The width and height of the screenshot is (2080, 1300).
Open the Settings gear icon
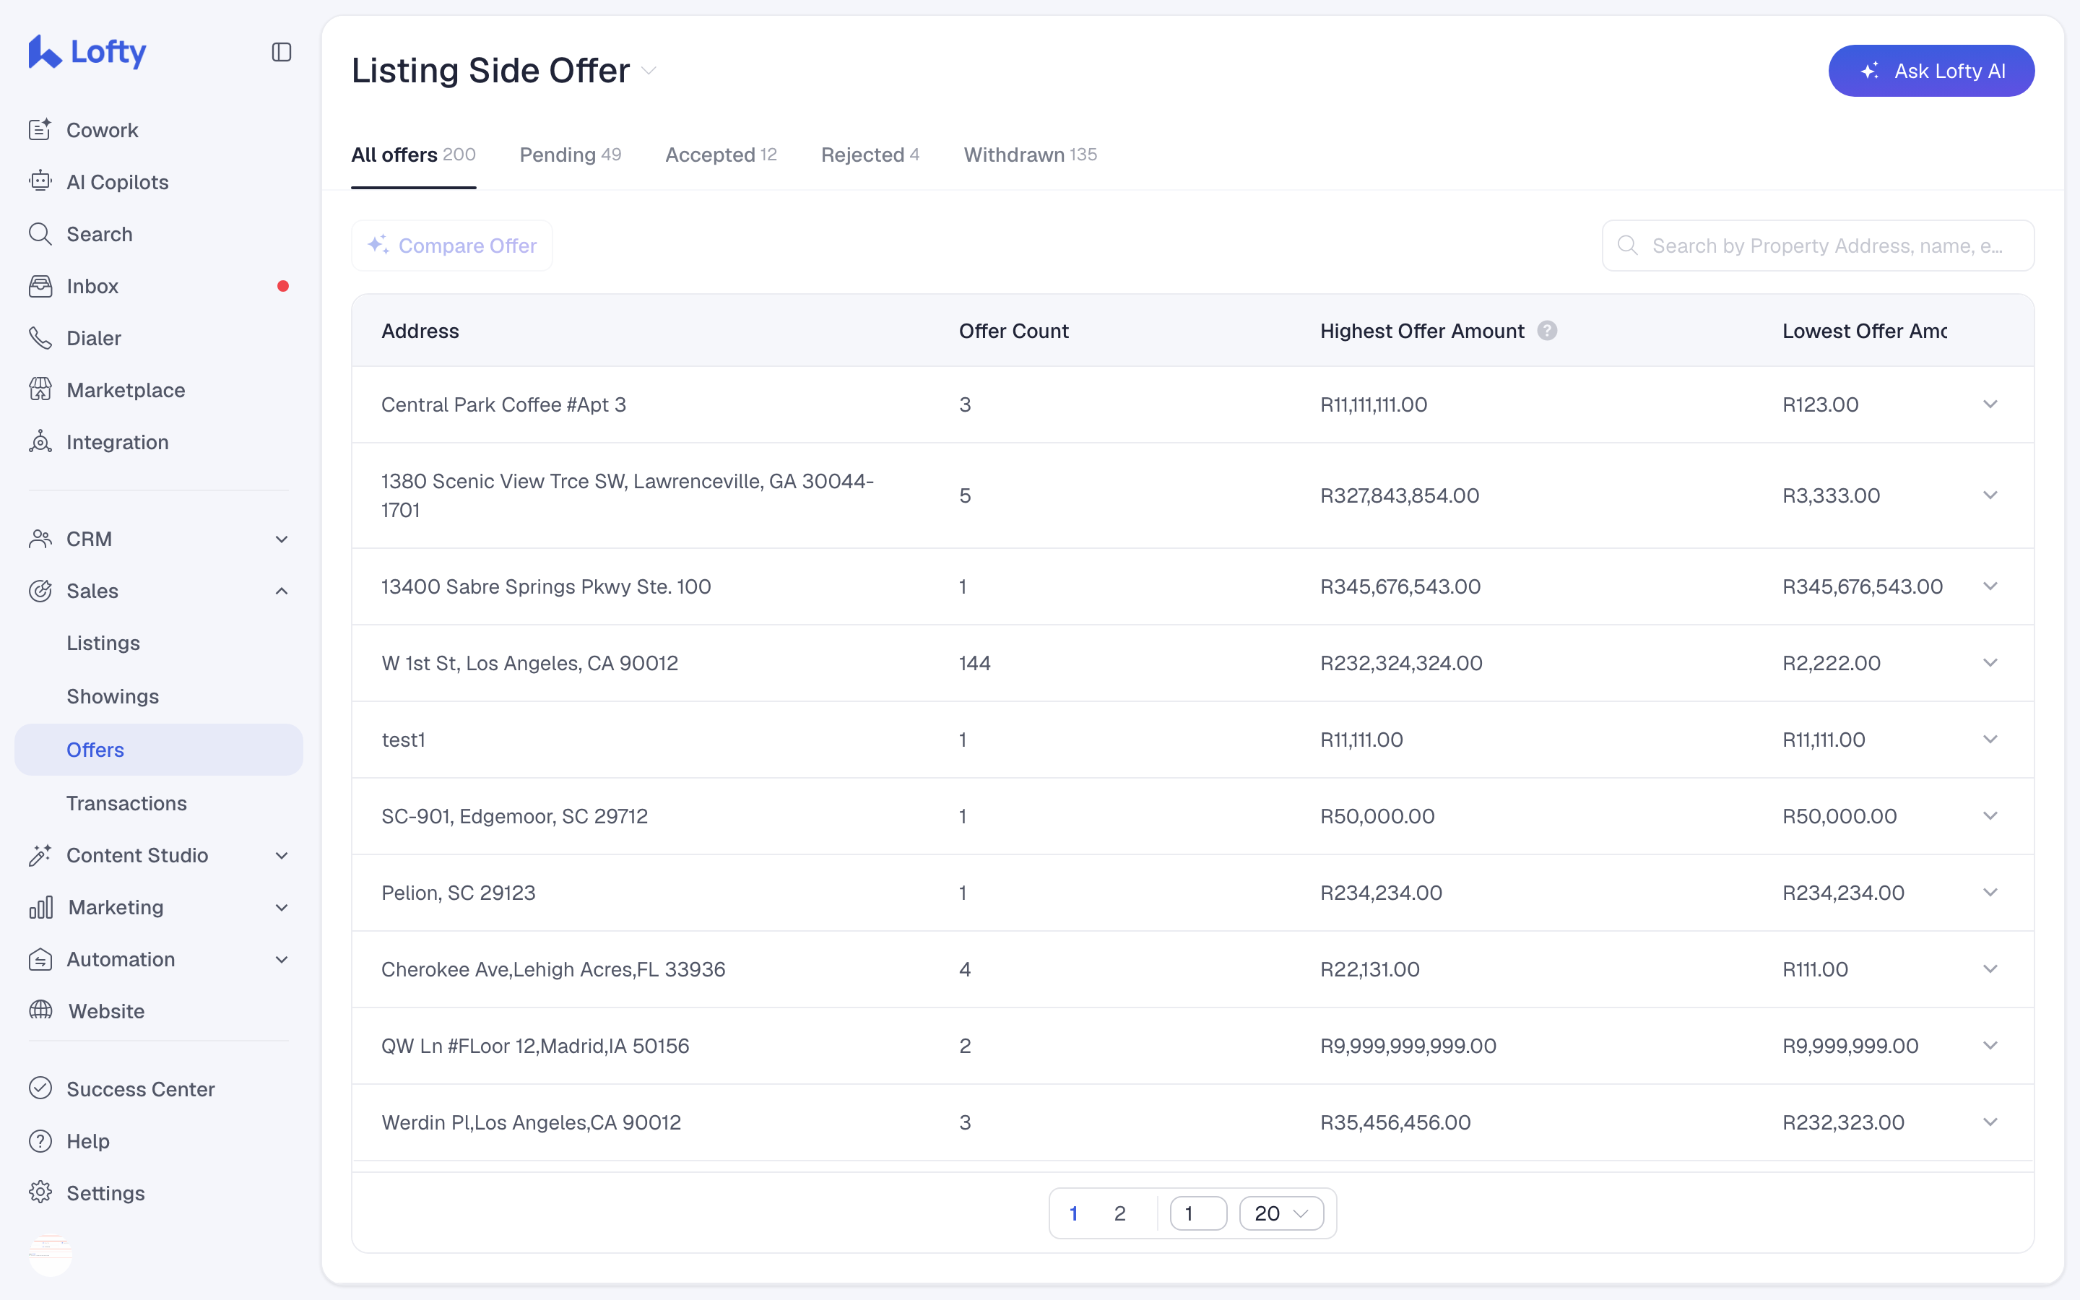40,1192
